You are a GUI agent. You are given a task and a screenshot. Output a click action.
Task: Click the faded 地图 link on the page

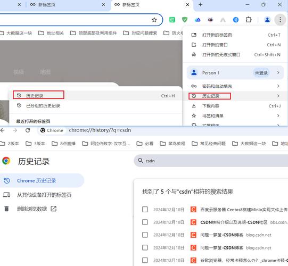(45, 72)
